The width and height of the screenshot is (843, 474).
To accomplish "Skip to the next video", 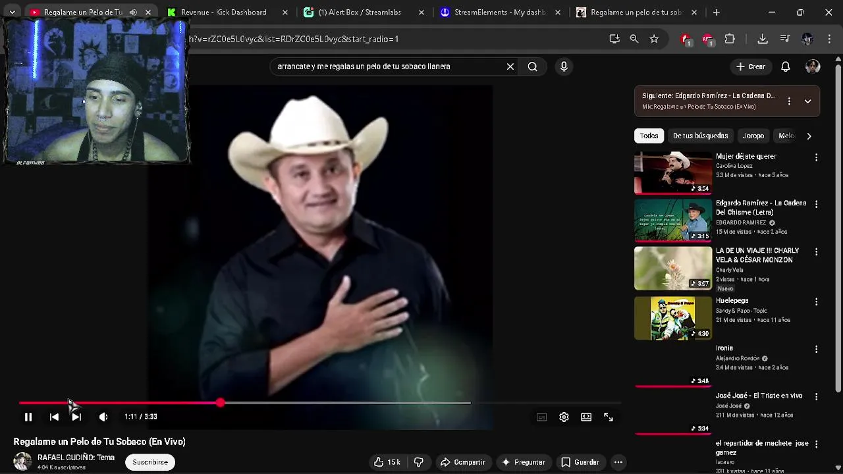I will click(76, 417).
